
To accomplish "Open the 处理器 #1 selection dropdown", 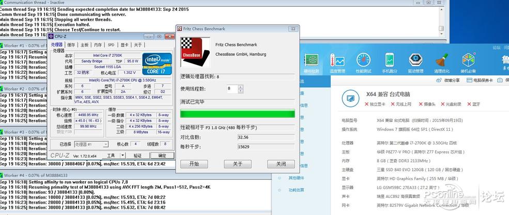I will tap(91, 144).
